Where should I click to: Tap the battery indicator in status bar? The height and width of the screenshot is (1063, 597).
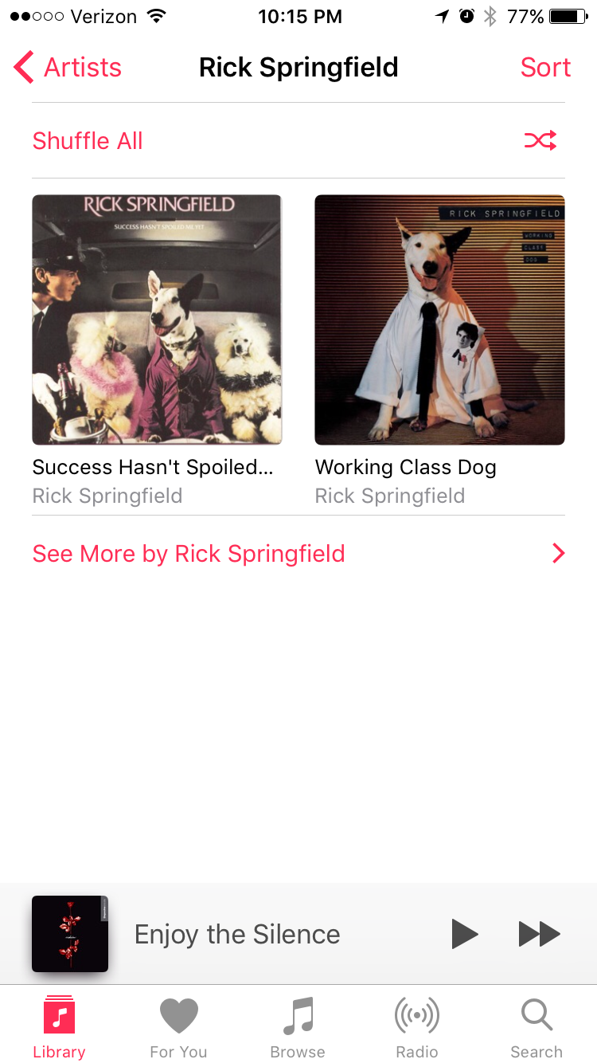(x=568, y=16)
